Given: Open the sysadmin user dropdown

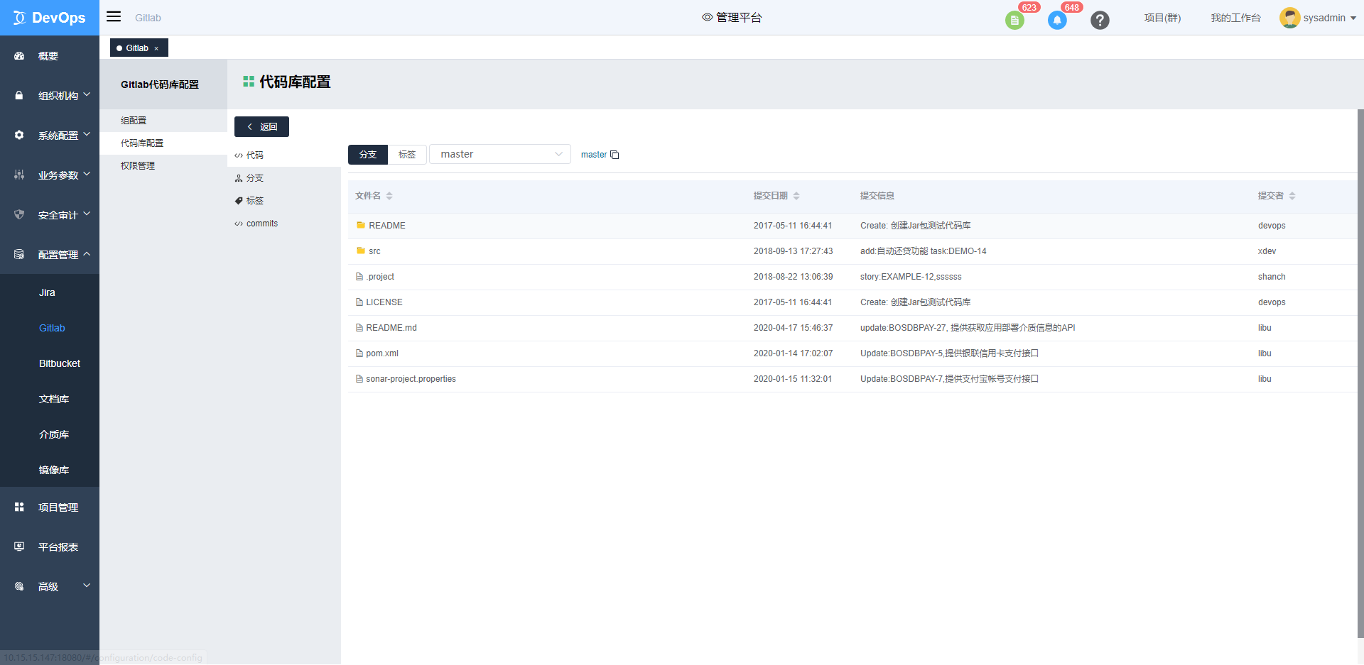Looking at the screenshot, I should 1353,18.
